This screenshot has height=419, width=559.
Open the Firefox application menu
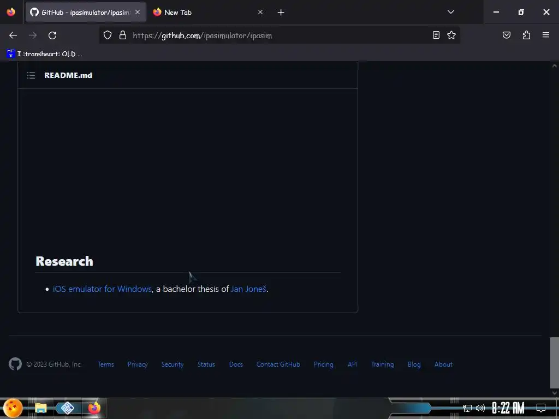(x=545, y=35)
